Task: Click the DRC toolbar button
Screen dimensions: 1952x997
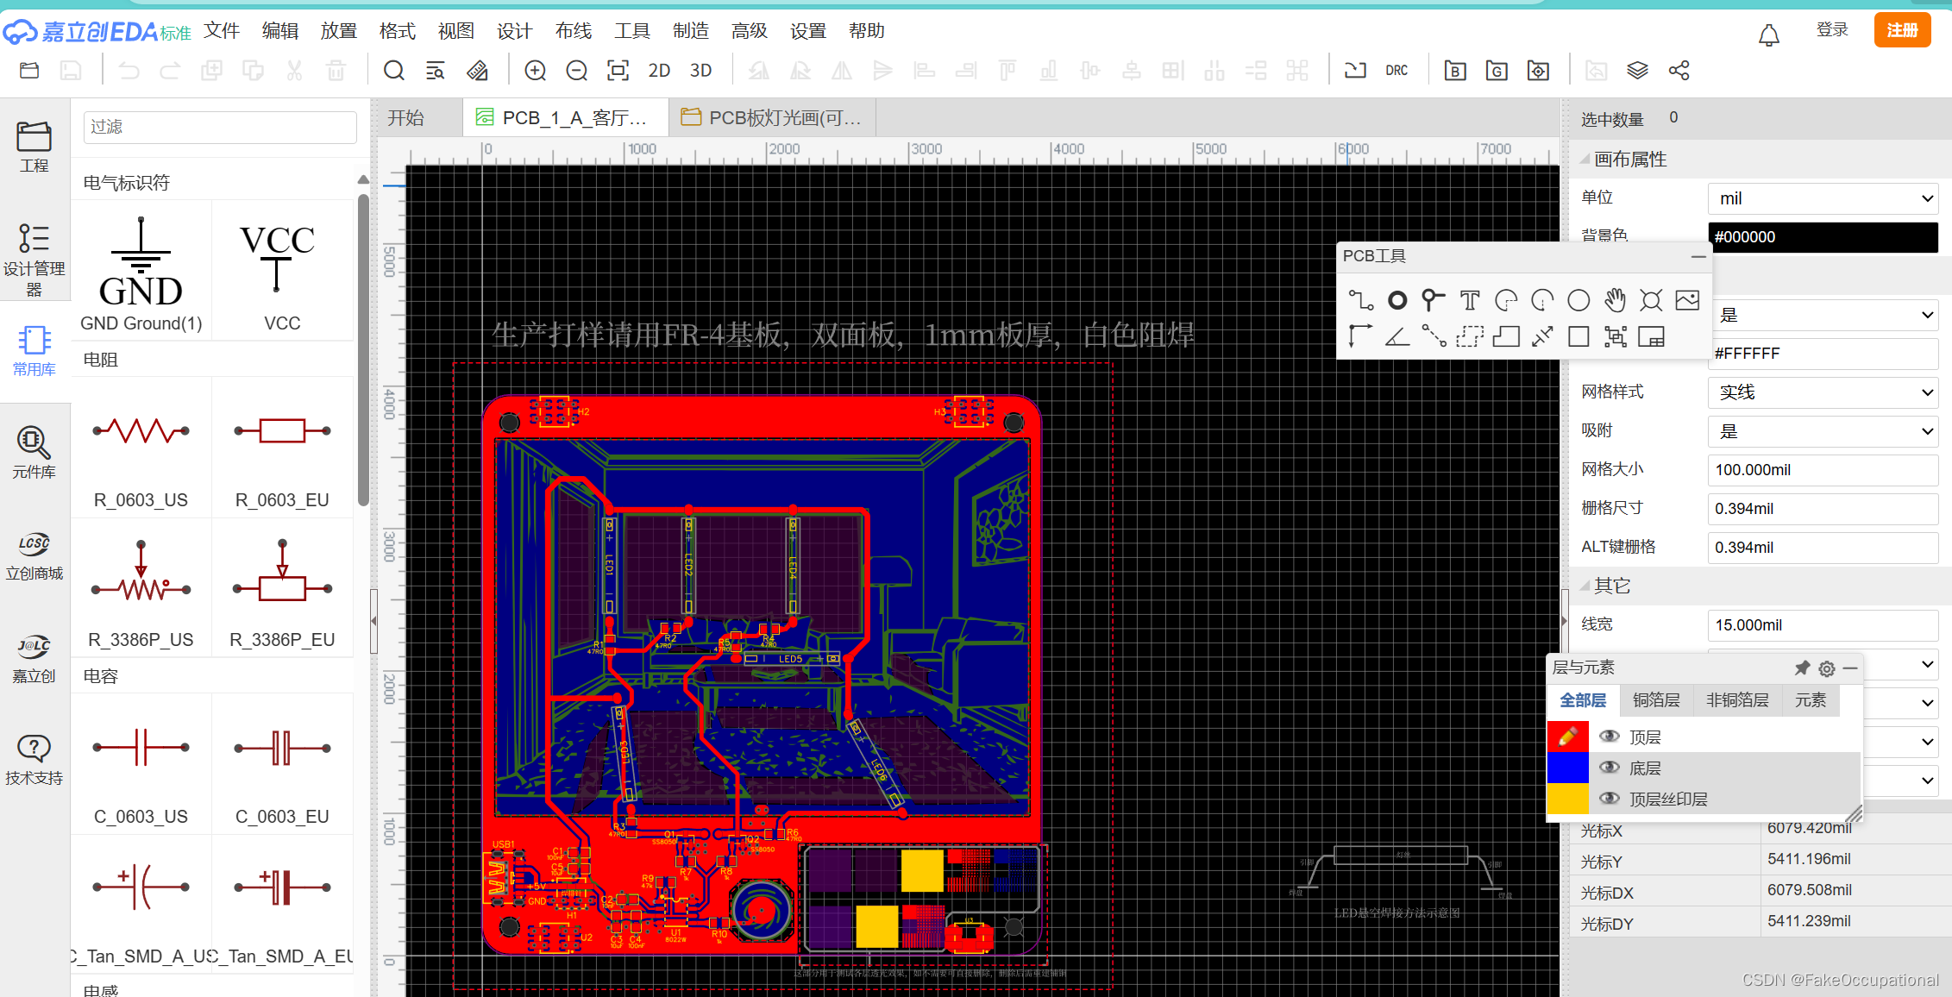Action: [1397, 71]
